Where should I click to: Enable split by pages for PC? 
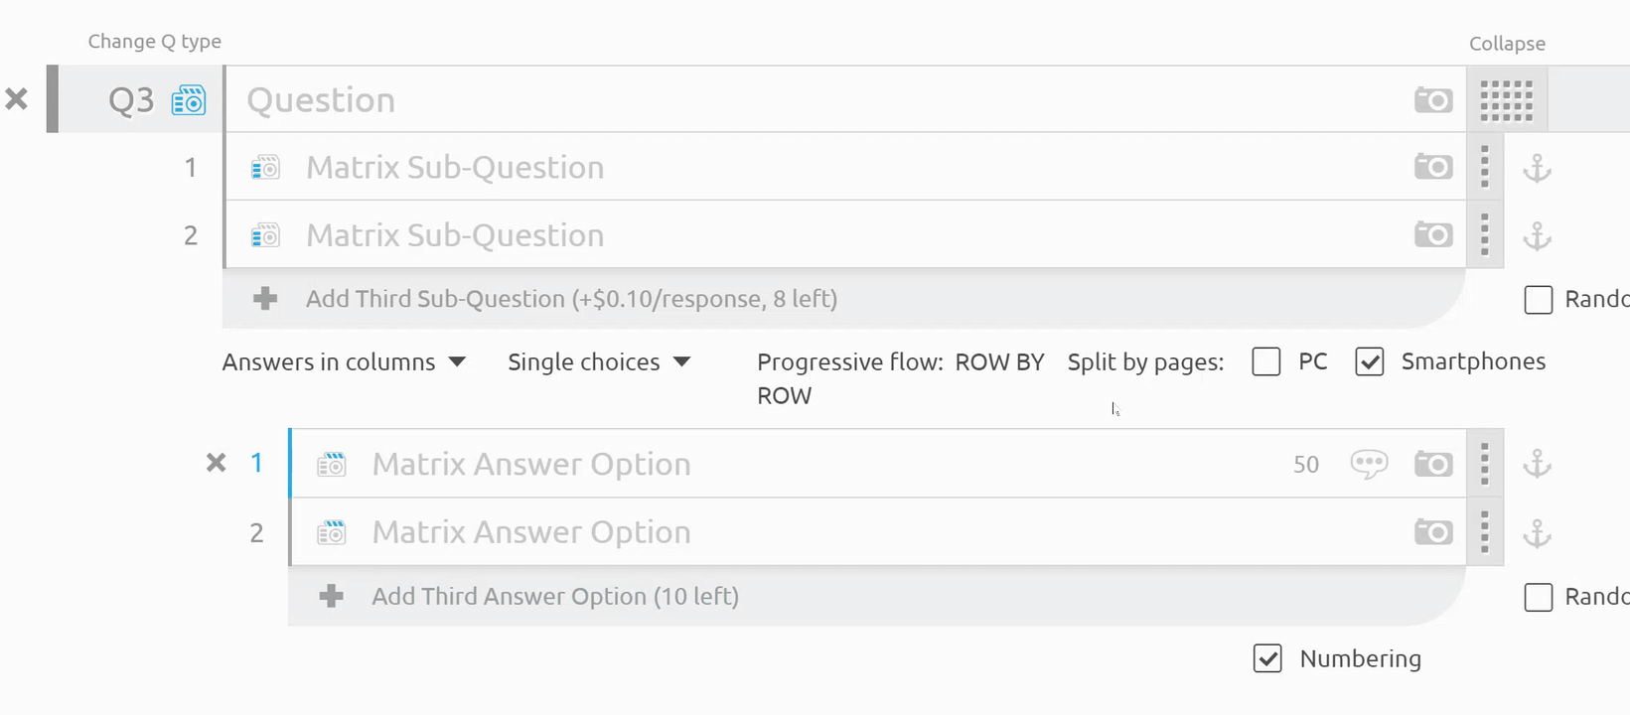click(x=1266, y=361)
